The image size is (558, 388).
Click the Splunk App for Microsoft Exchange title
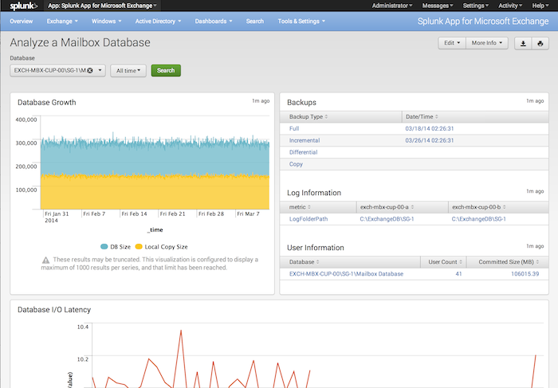pos(483,22)
